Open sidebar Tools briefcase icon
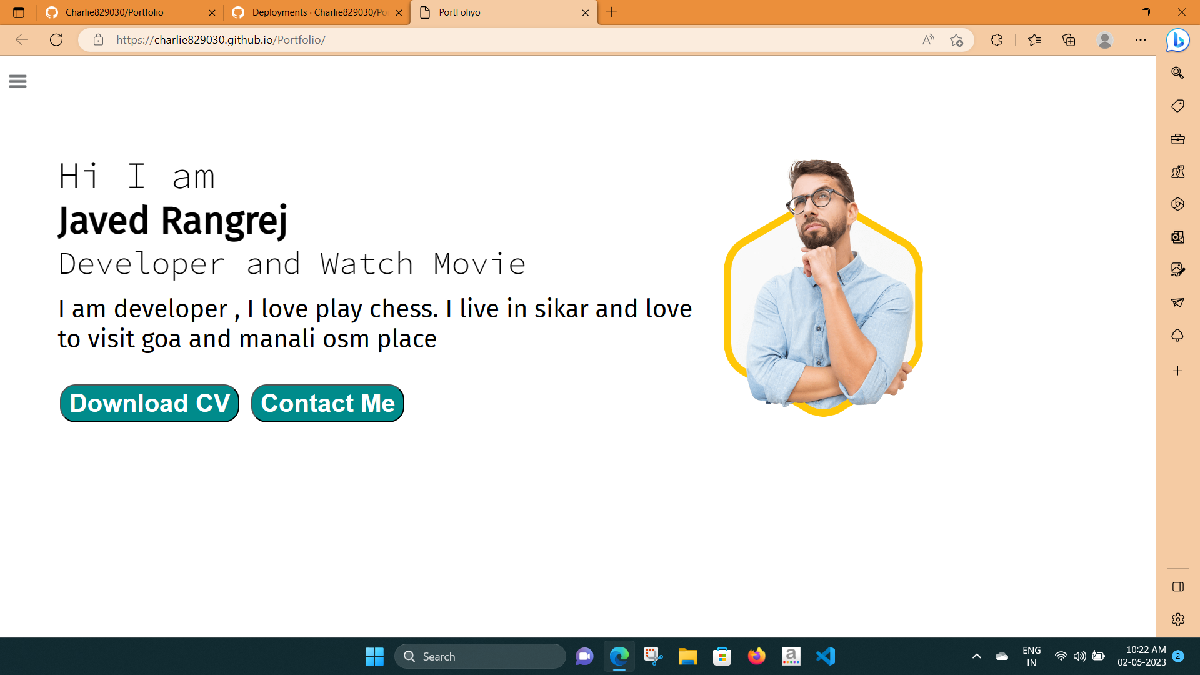1200x675 pixels. (1177, 139)
